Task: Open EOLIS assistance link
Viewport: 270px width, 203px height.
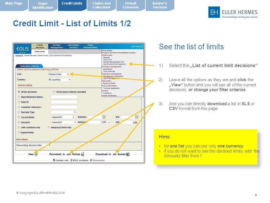Action: [79, 160]
